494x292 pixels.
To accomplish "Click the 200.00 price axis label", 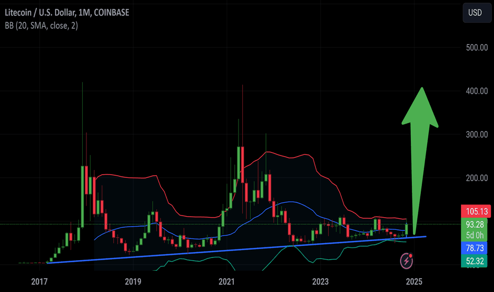I will (x=477, y=178).
